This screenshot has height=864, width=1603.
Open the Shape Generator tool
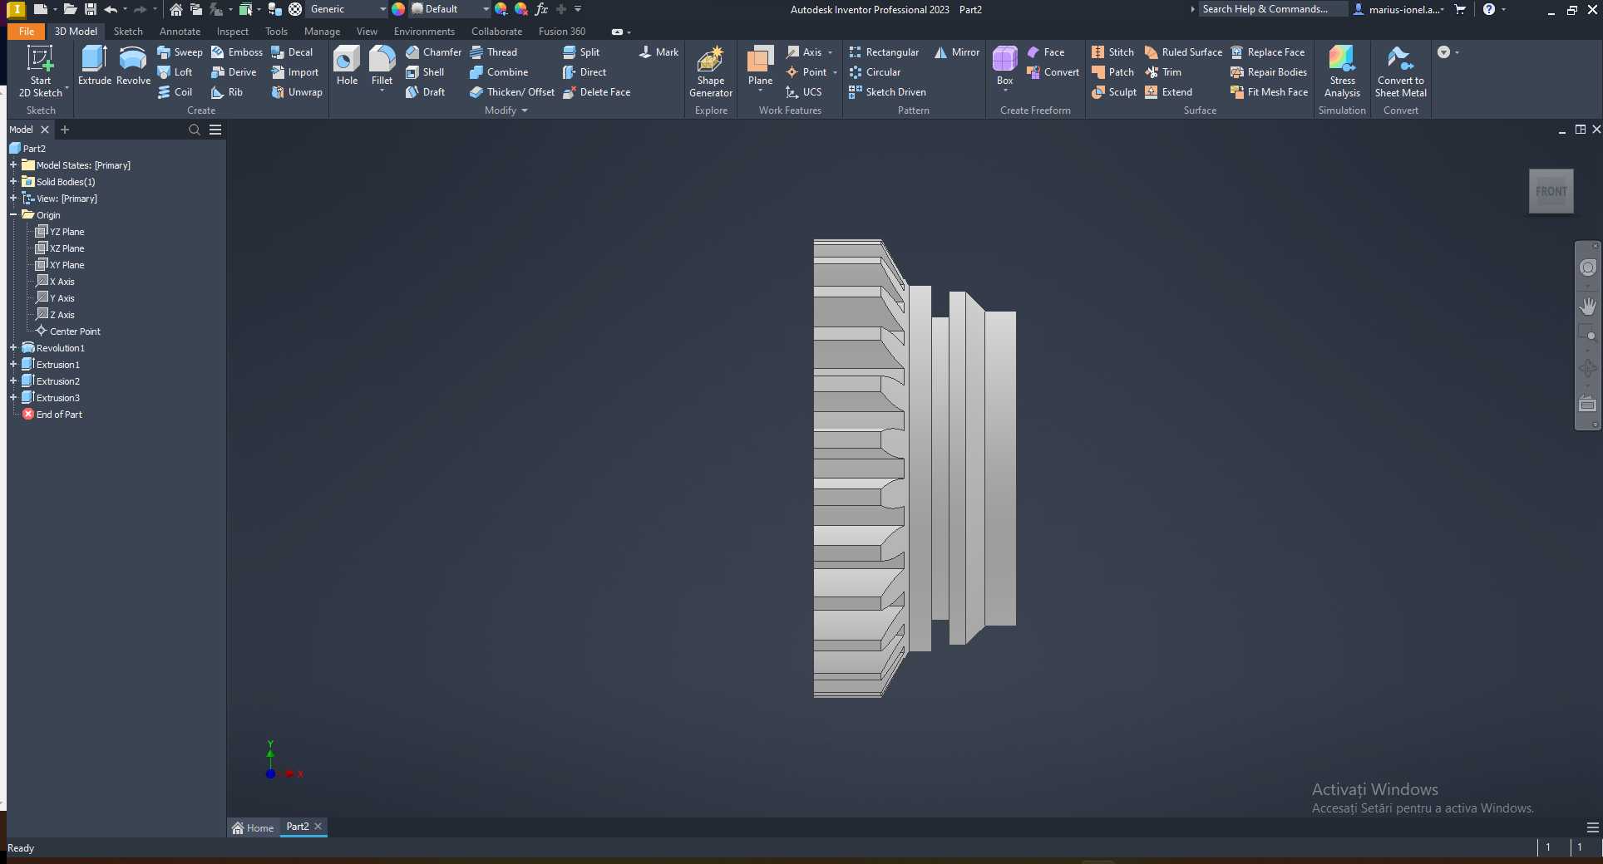point(711,71)
